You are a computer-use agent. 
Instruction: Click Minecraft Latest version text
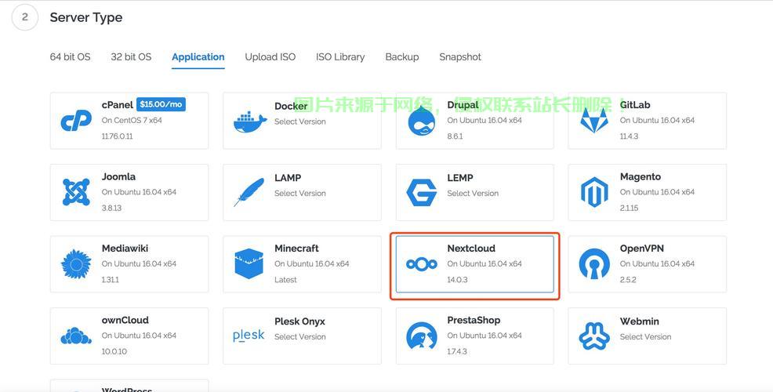tap(286, 280)
